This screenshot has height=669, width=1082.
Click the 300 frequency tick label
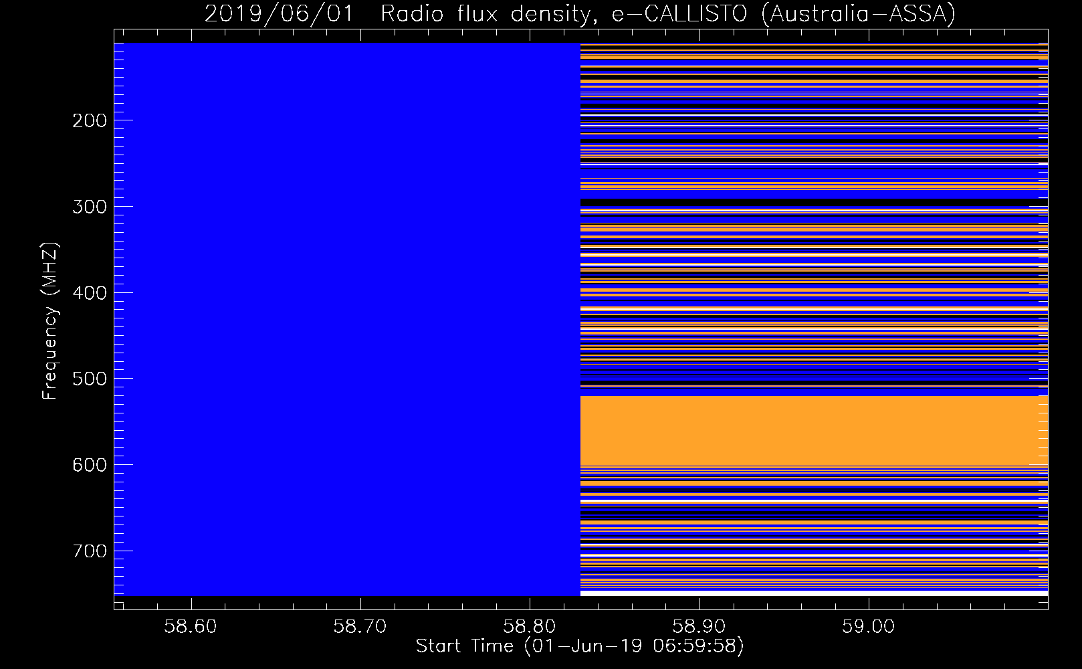click(90, 207)
